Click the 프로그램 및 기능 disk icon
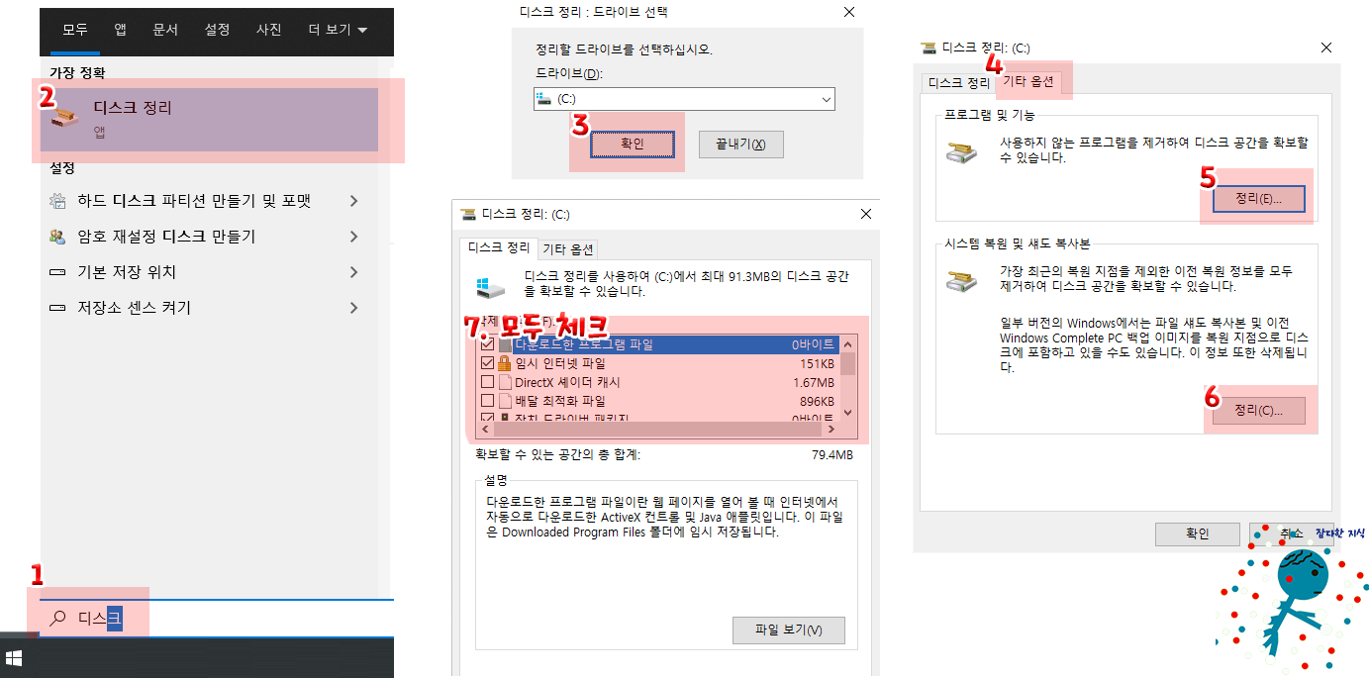Image resolution: width=1369 pixels, height=678 pixels. click(960, 151)
